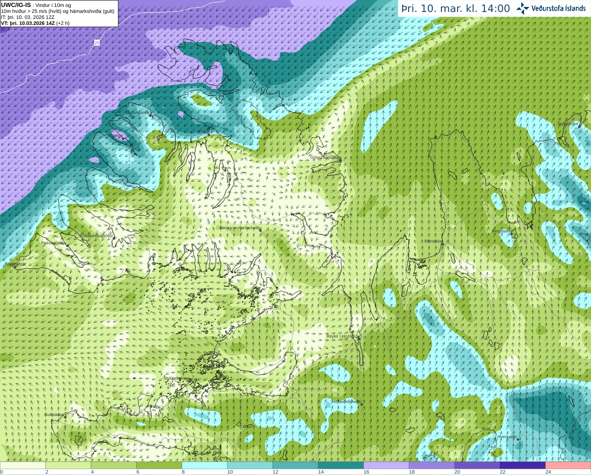Click the 6–8 m/s olive green legend swatch
591x475 pixels.
(x=159, y=465)
